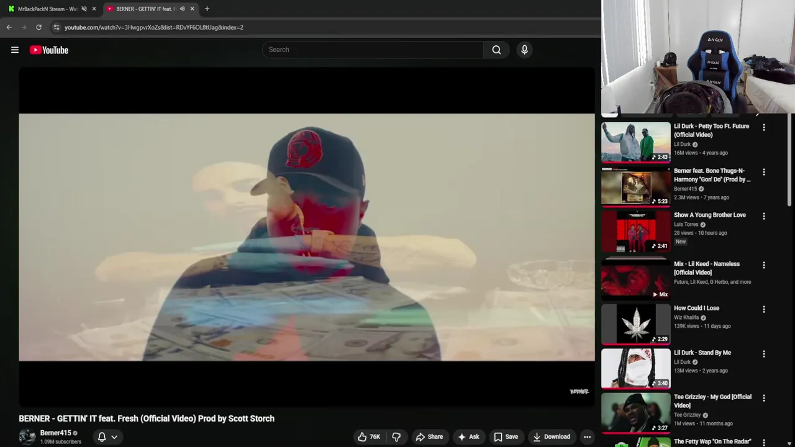Open title Lil Durk - Petty Too Ft. Future
Image resolution: width=795 pixels, height=447 pixels.
[x=712, y=130]
